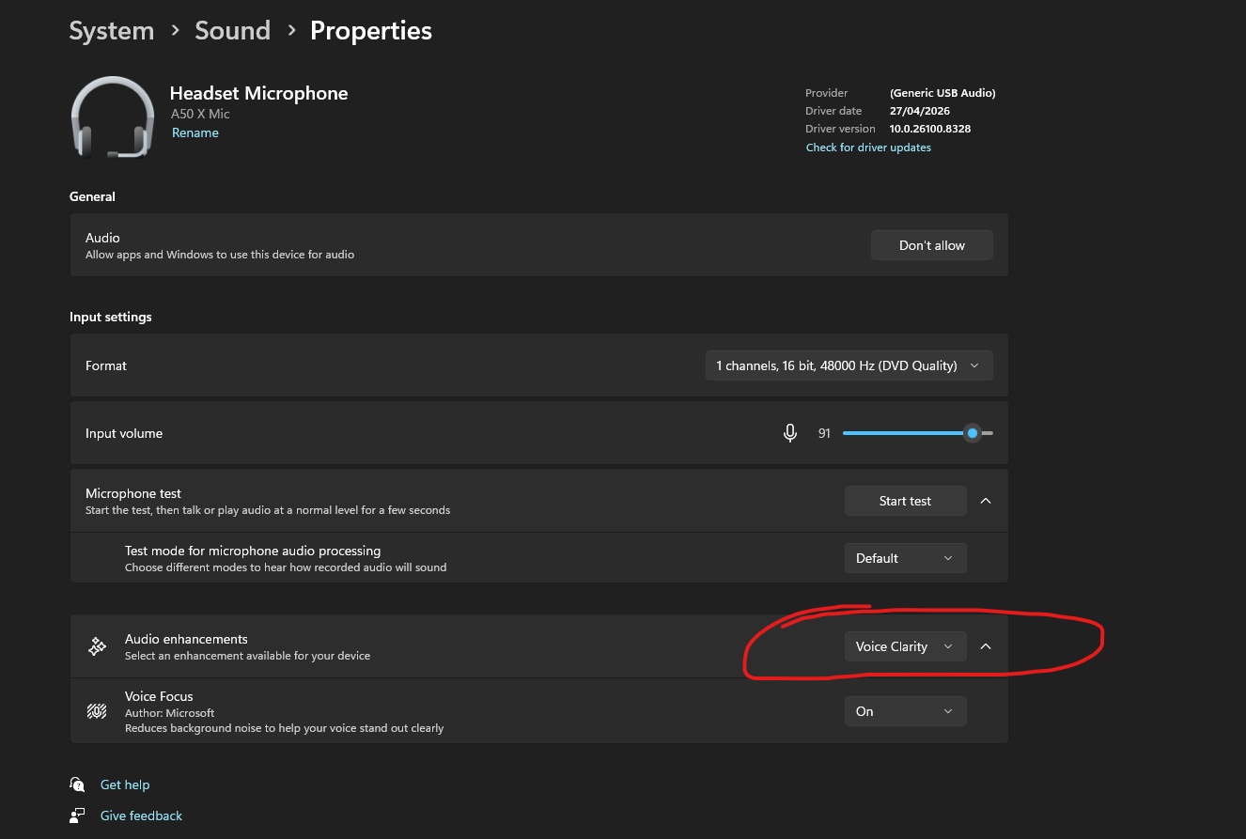Screen dimensions: 1246x839
Task: Click the input volume value 91
Action: pyautogui.click(x=824, y=433)
